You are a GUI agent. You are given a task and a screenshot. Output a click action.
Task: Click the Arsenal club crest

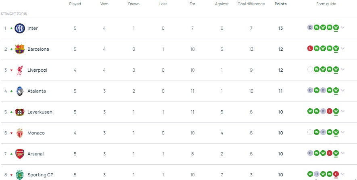[x=19, y=154]
